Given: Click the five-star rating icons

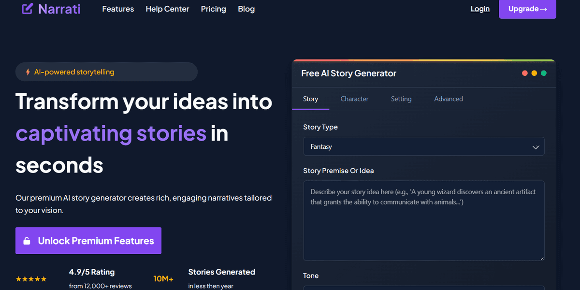Looking at the screenshot, I should click(x=31, y=278).
